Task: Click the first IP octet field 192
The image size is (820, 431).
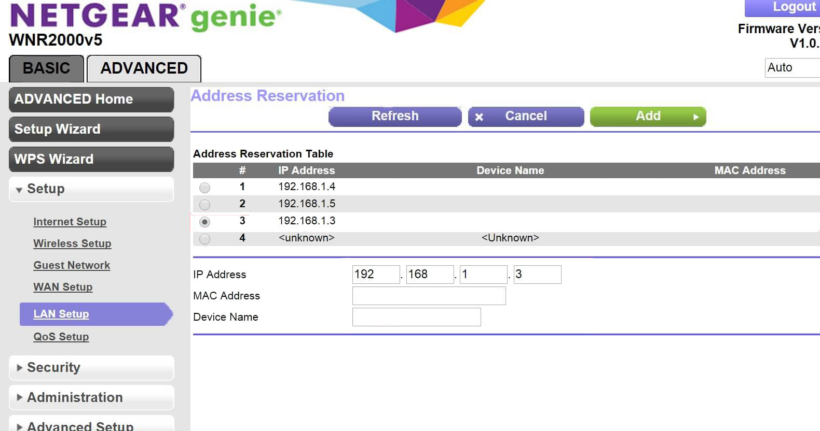Action: 376,275
